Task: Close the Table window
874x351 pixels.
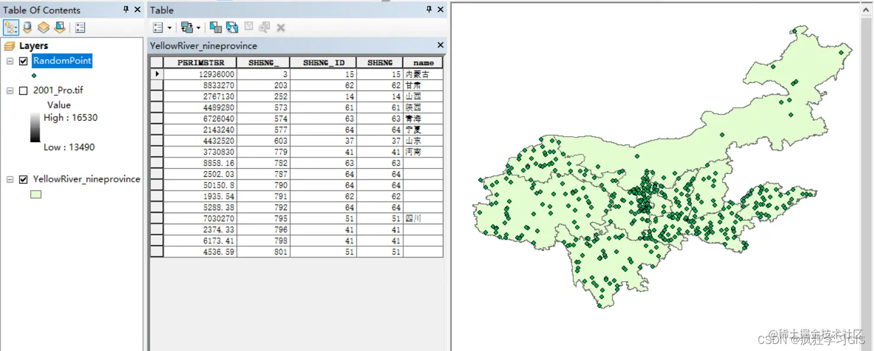Action: point(440,9)
